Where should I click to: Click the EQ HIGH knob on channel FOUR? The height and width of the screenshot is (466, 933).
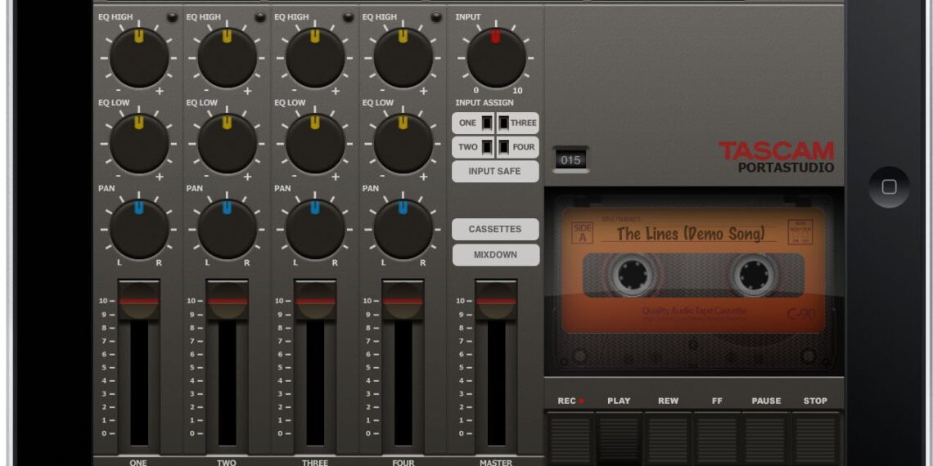[403, 58]
